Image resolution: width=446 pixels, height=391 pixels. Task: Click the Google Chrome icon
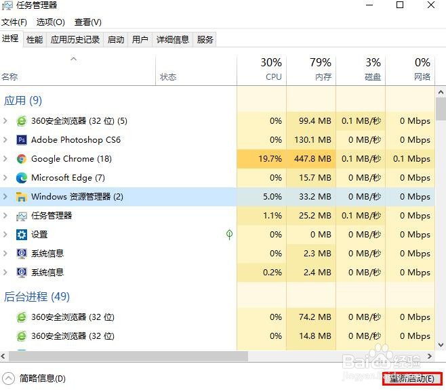pyautogui.click(x=22, y=159)
